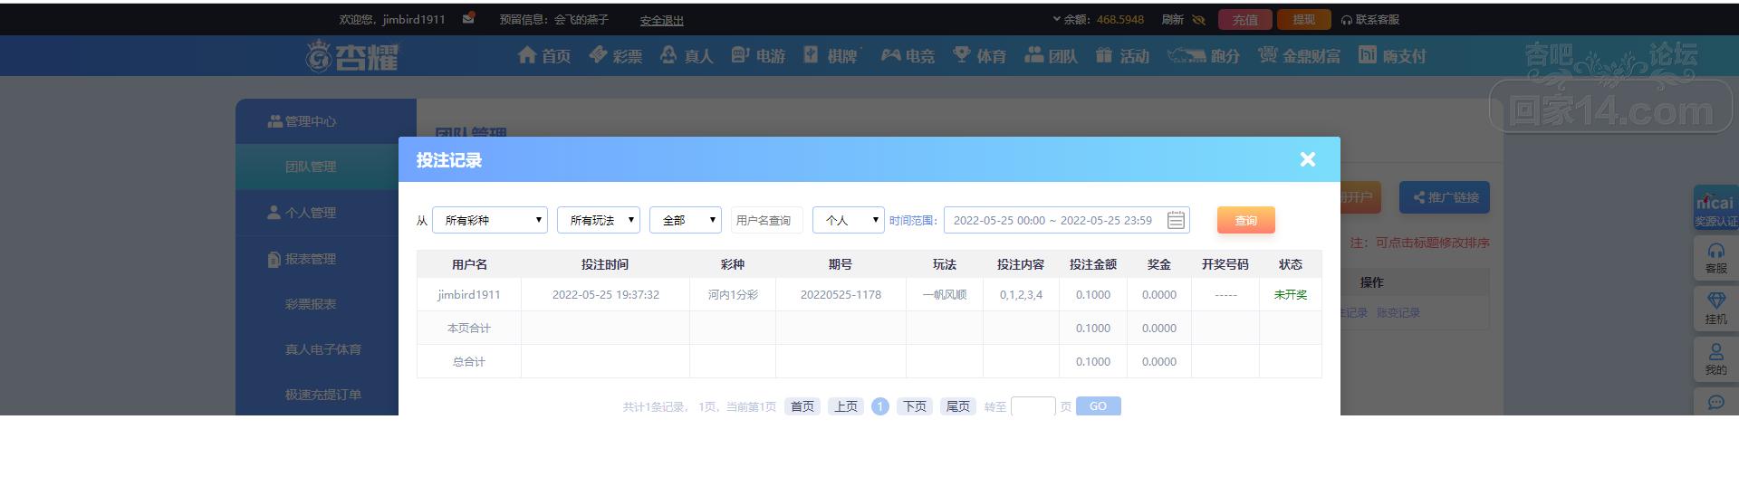Open the 全部 status dropdown
This screenshot has height=496, width=1739.
686,220
